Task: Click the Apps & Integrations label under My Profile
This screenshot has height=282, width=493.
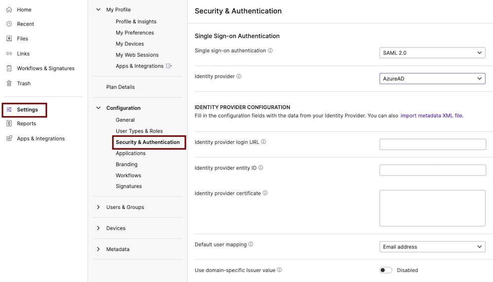Action: coord(140,66)
